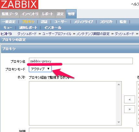Screen dimensions: 139x132
Task: Open the プロキシモード dropdown
Action: [40, 69]
